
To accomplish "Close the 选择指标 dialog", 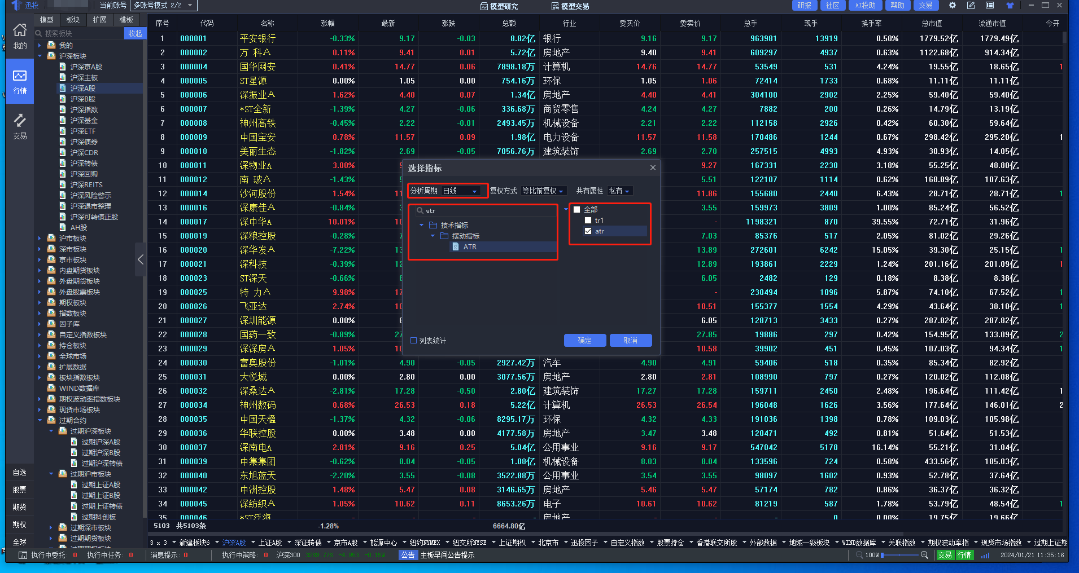I will 653,168.
